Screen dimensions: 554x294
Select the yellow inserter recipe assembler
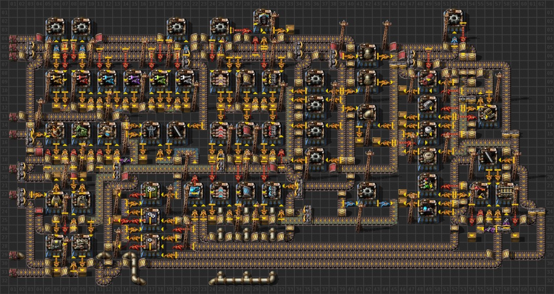pos(56,82)
